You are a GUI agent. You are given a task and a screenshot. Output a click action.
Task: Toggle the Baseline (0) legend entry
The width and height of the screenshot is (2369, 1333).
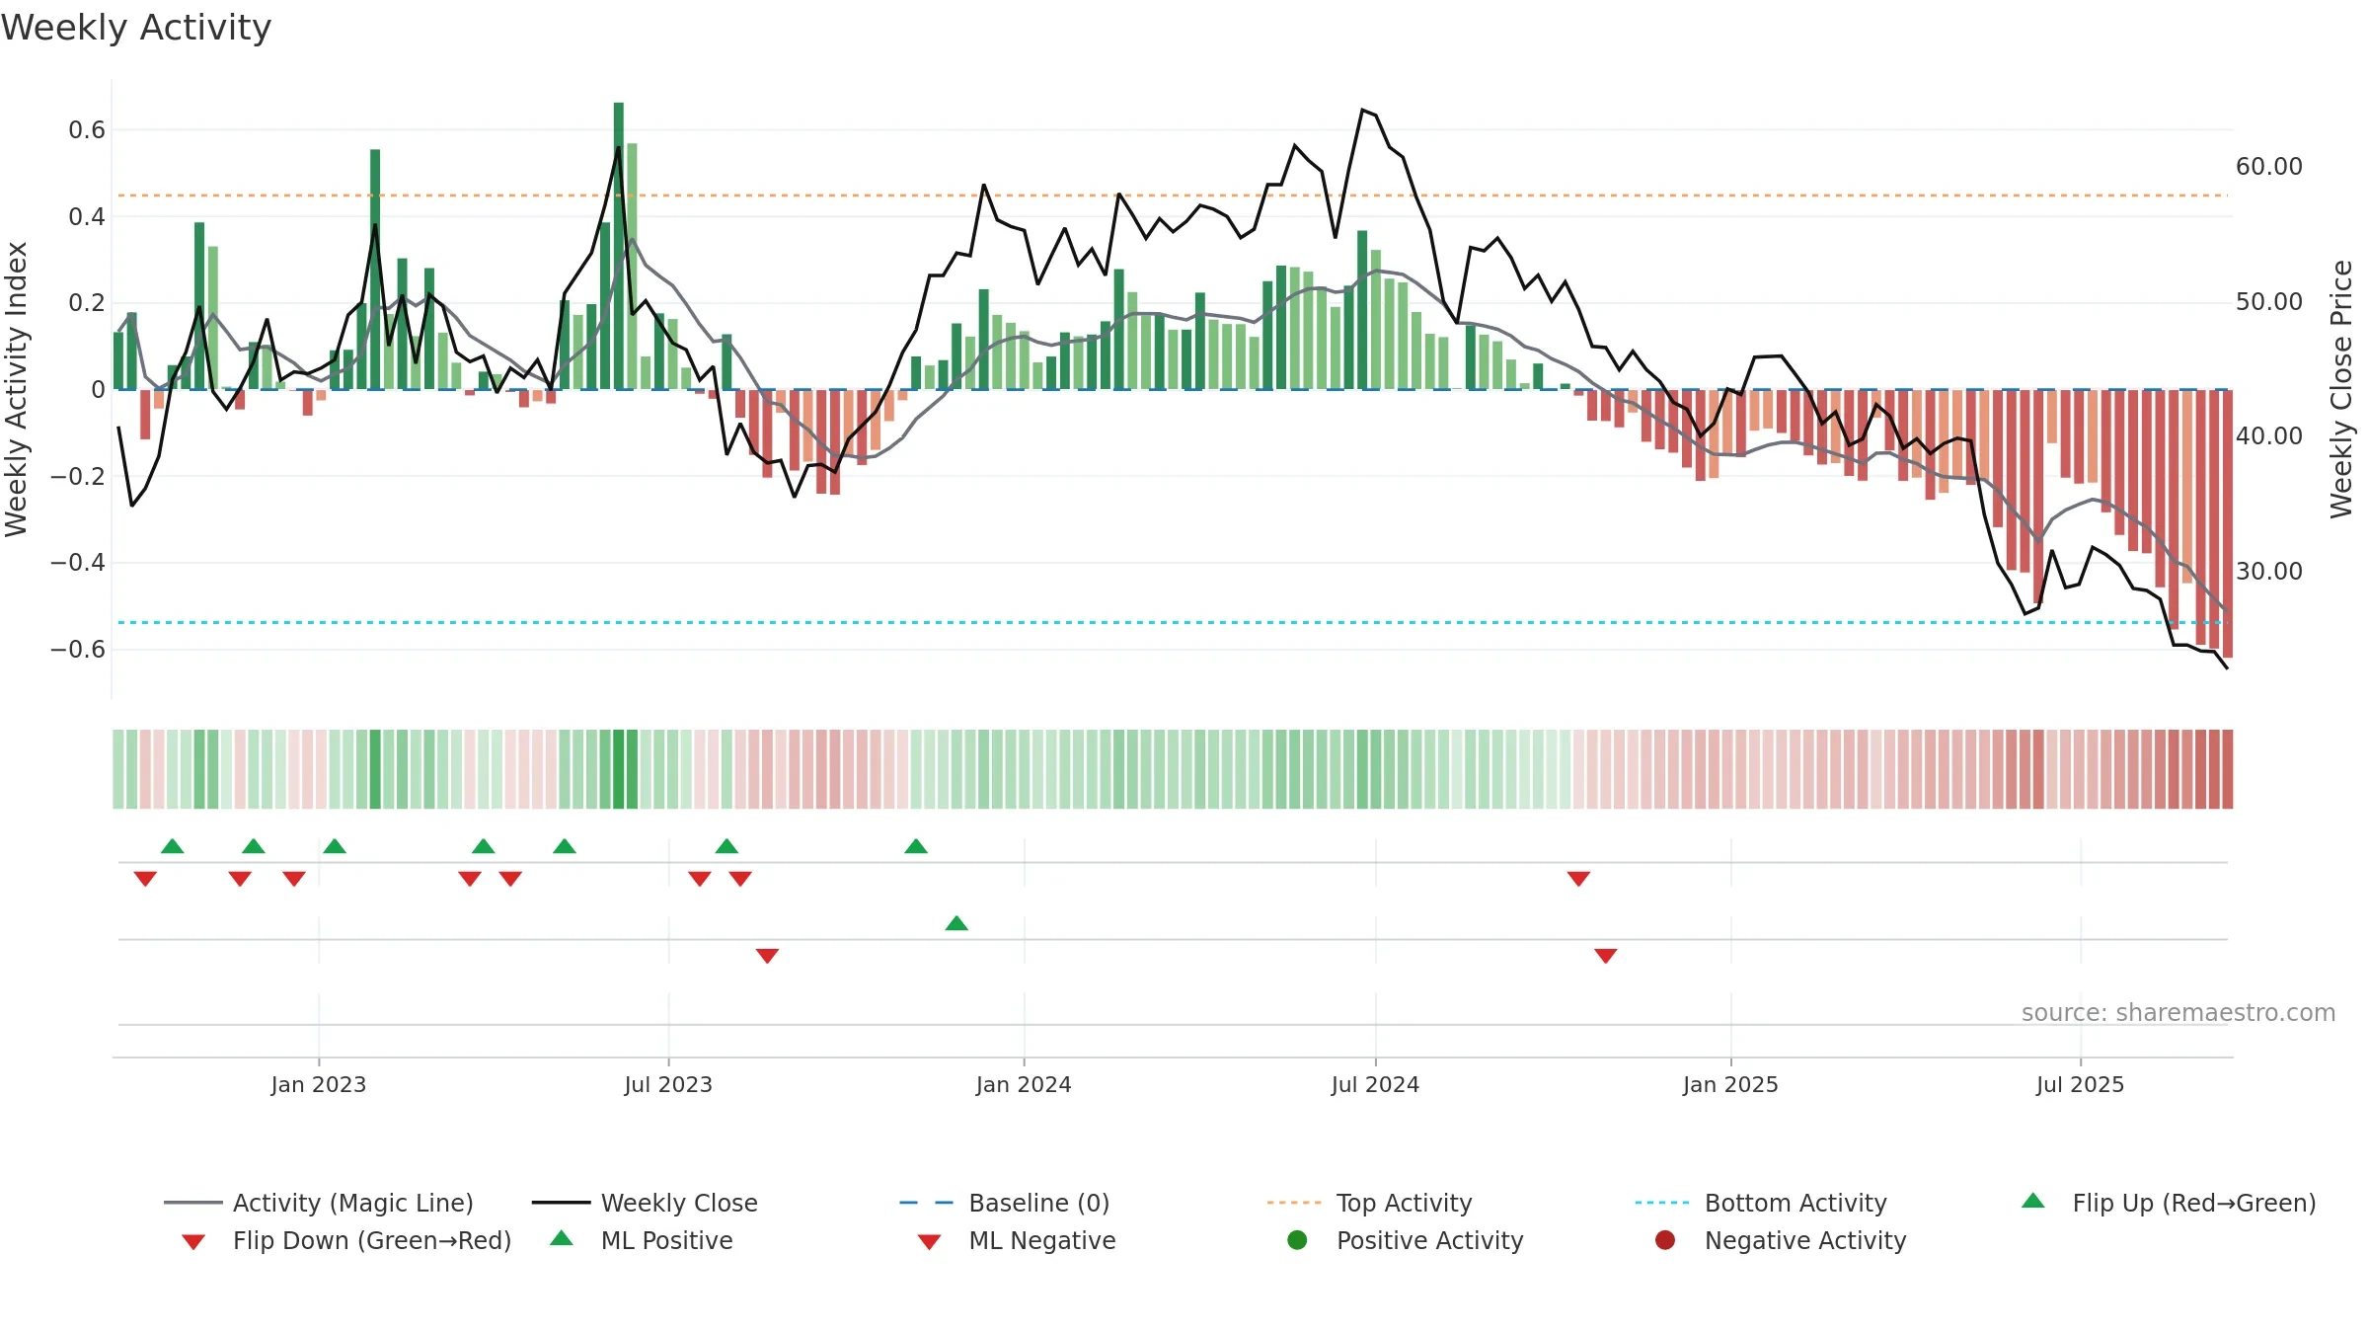[x=1005, y=1203]
